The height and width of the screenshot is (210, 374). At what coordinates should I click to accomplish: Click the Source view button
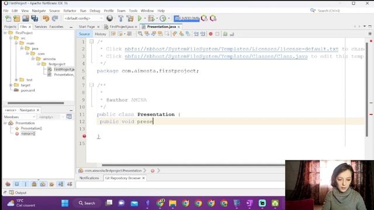tap(84, 34)
